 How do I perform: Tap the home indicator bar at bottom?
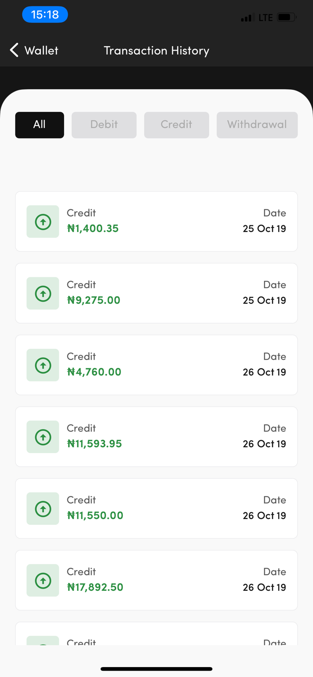(156, 669)
